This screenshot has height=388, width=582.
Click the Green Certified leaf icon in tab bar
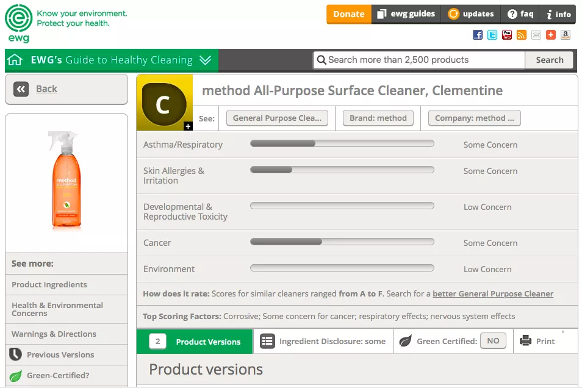[x=405, y=340]
